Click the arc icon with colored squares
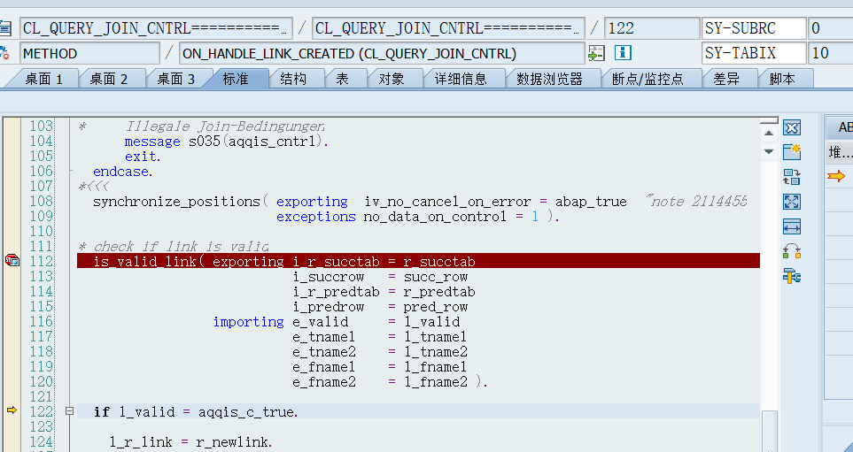853x452 pixels. tap(792, 251)
